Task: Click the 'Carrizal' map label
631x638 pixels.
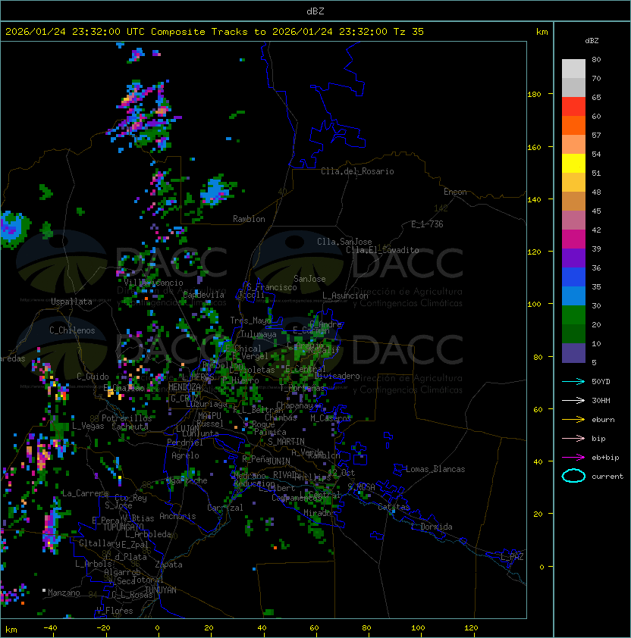Action: point(225,508)
